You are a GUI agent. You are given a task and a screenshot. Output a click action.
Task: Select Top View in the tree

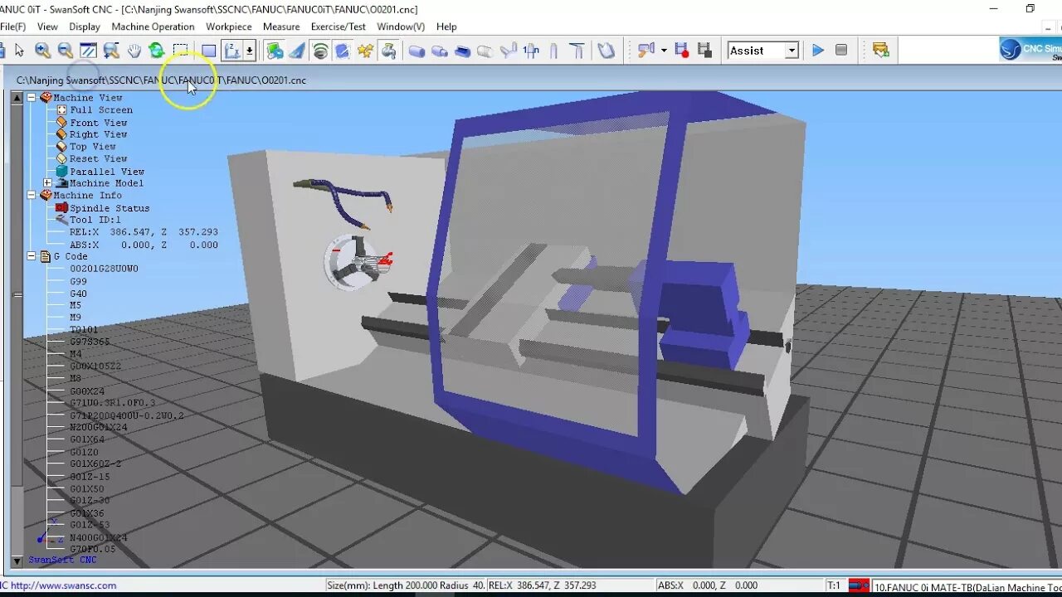92,146
